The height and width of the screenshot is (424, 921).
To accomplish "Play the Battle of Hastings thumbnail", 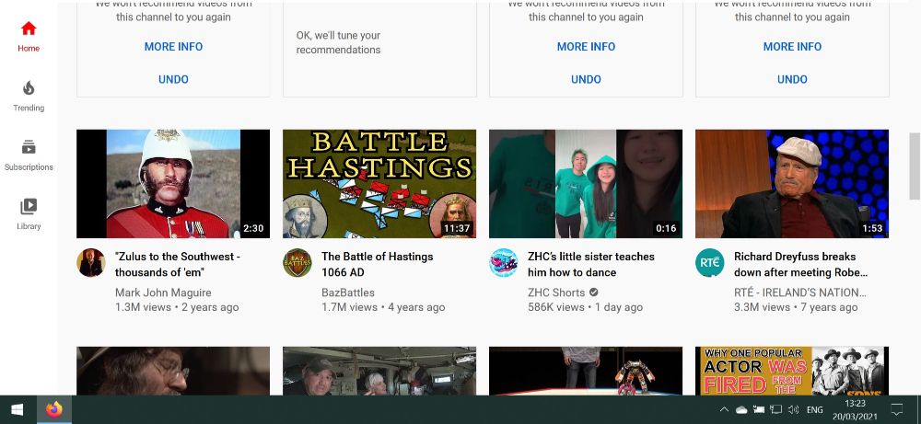I will (x=379, y=184).
